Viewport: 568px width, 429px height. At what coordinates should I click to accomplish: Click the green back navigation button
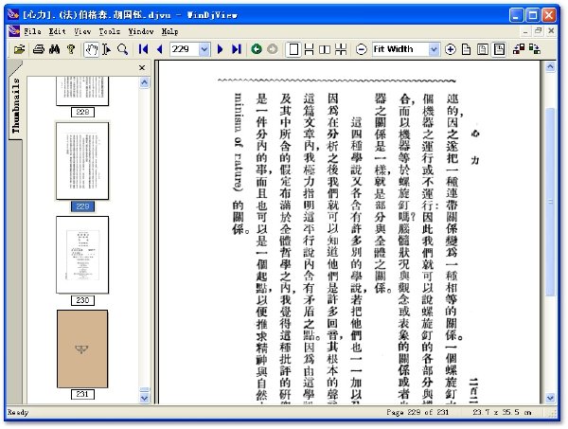(x=257, y=49)
